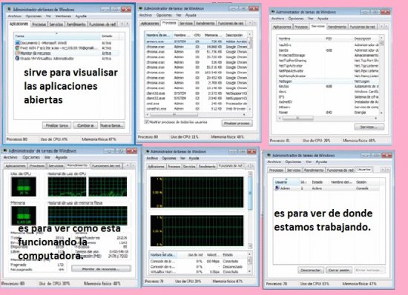Click right tab-scroll arrow in the Servicios window
408x295 pixels.
coord(386,27)
